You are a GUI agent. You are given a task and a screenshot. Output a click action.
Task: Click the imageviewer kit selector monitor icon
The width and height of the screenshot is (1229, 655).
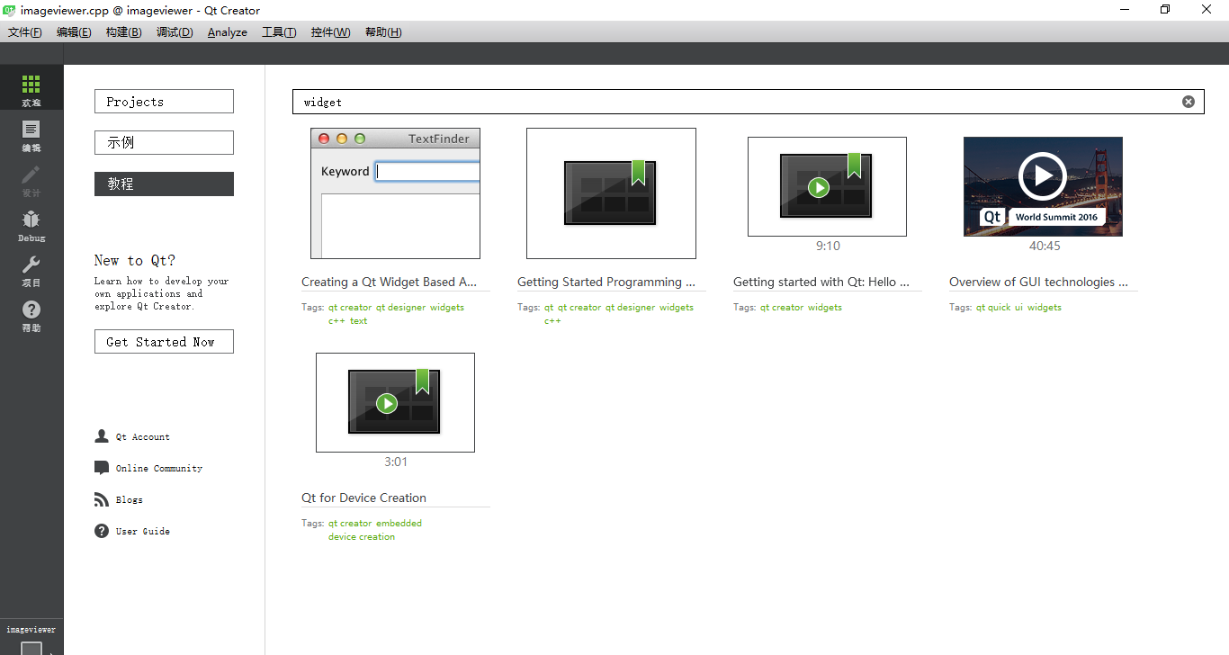(x=31, y=648)
